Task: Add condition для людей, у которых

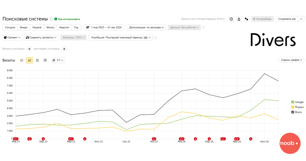Action: 64,49
